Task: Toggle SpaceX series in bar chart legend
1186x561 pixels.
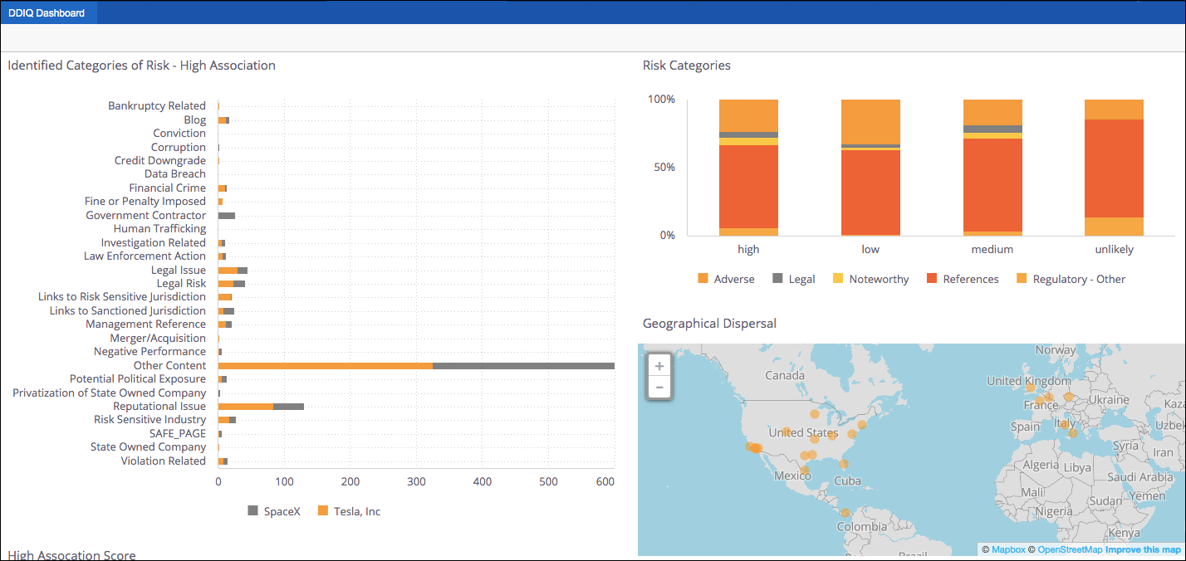Action: tap(273, 511)
